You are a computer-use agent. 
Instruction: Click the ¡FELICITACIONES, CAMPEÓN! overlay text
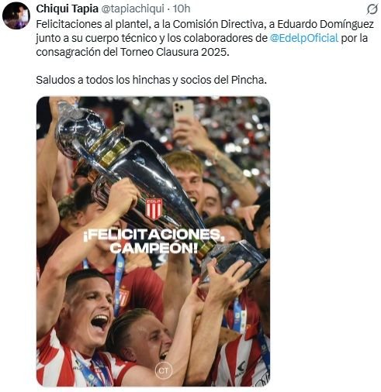153,241
